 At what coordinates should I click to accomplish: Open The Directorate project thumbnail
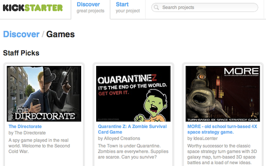click(x=44, y=94)
